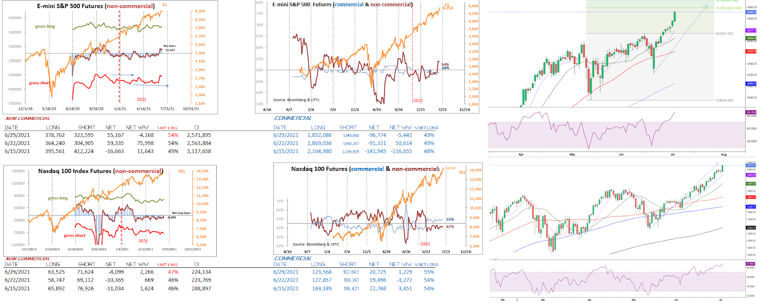Click the 'Nasdaq 100 Index Futures (non-commercial)' chart title
Screen dimensions: 762x304
(100, 171)
